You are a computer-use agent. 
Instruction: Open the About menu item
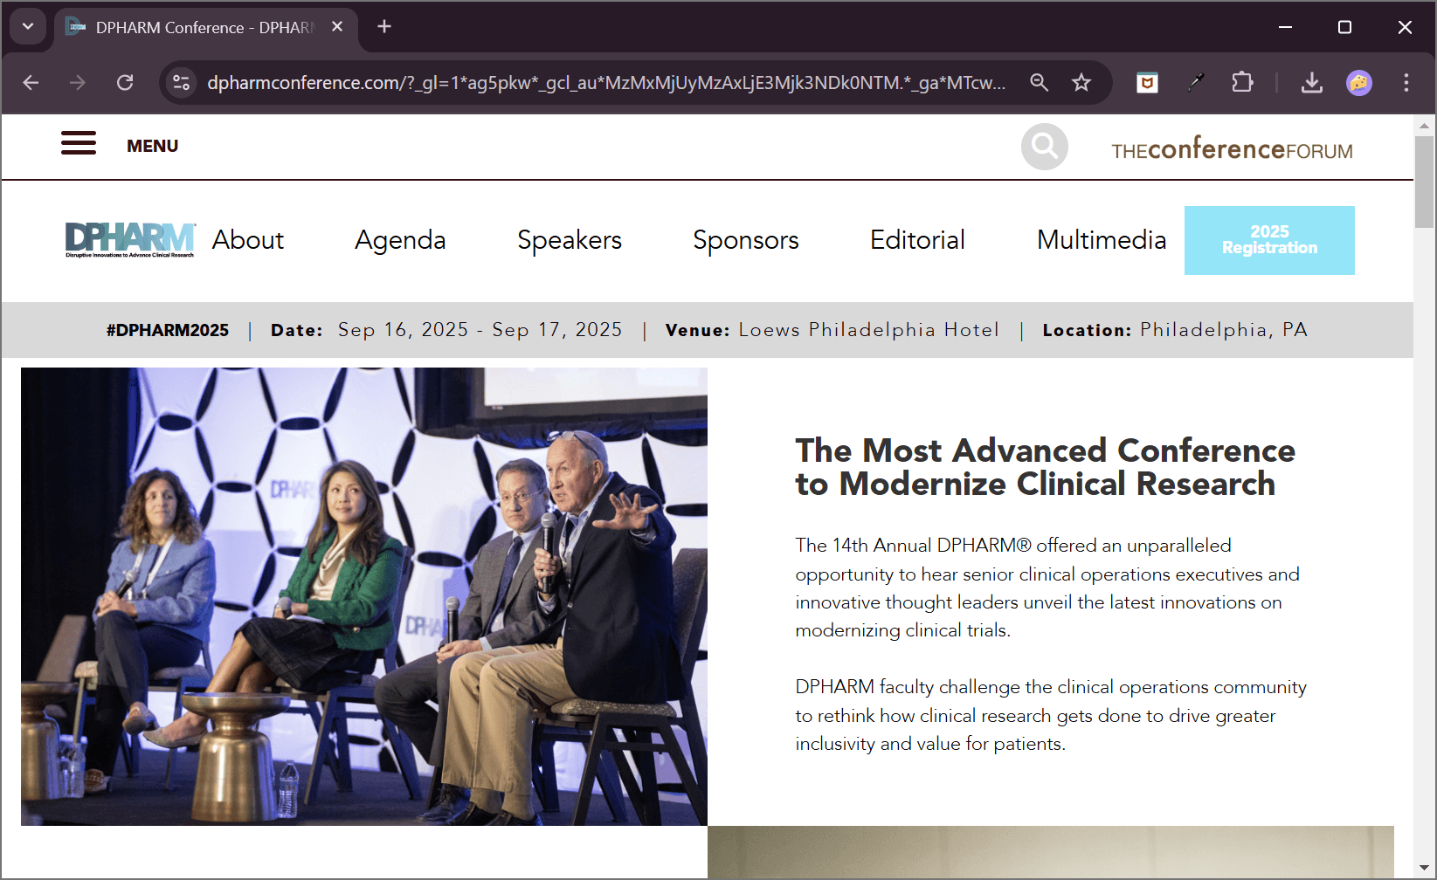click(x=248, y=240)
